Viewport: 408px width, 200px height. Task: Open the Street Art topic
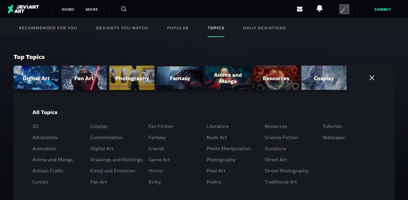(x=276, y=160)
